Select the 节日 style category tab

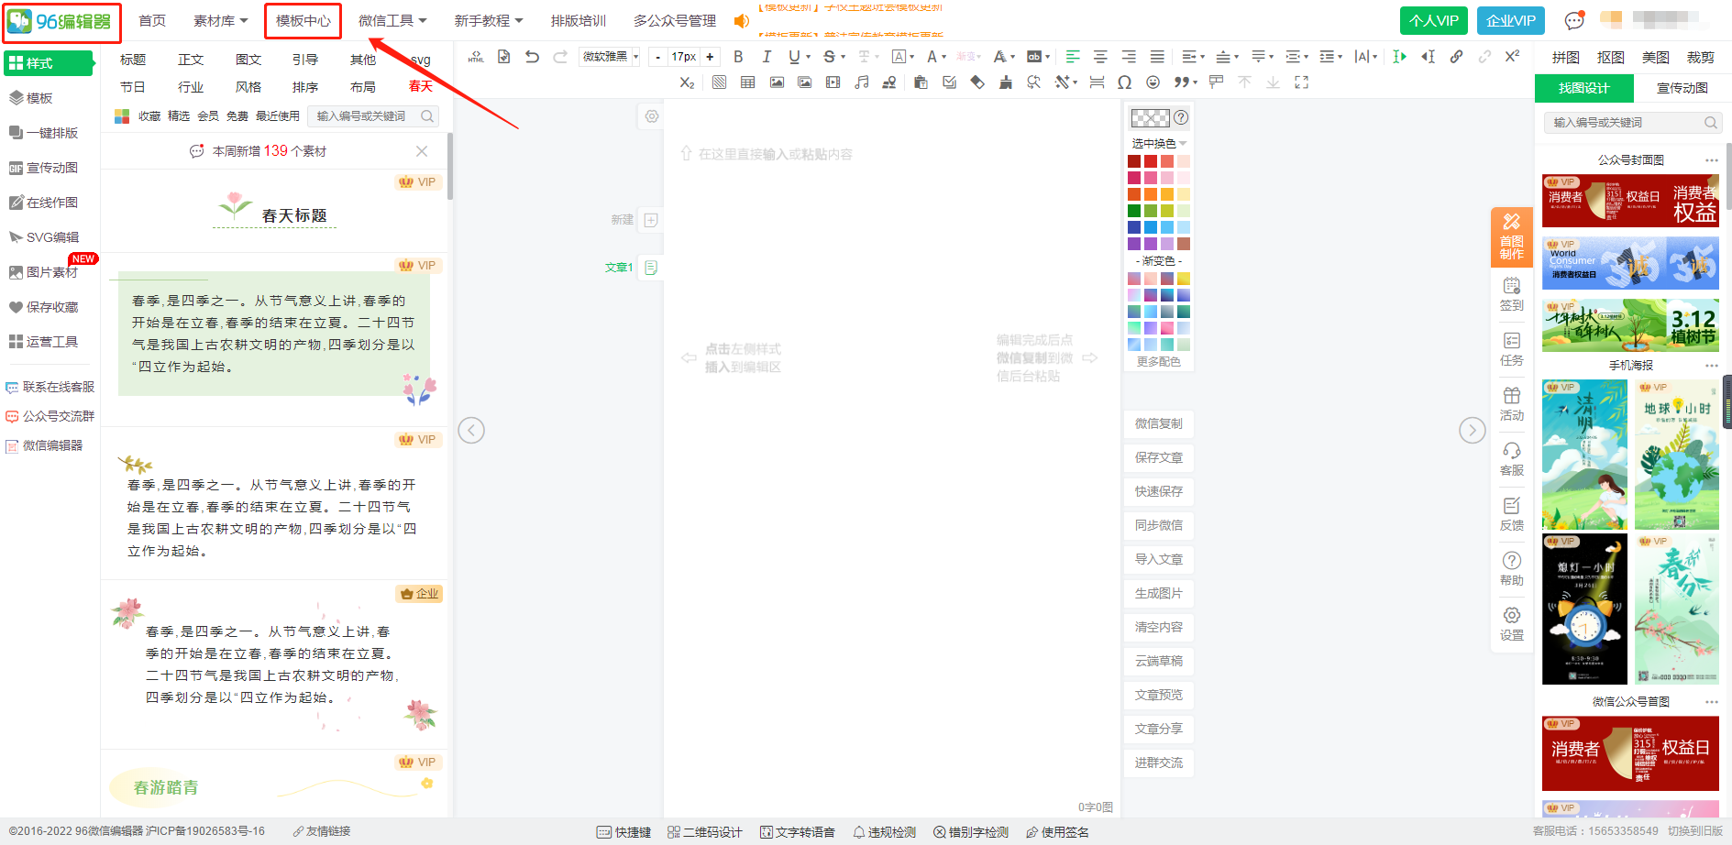(133, 87)
